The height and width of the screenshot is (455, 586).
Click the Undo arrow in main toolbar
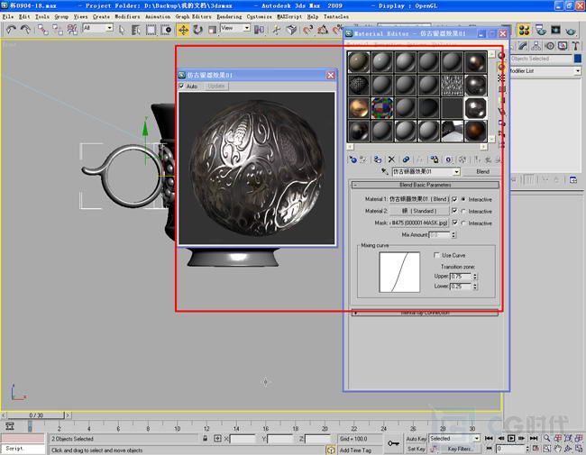click(11, 29)
